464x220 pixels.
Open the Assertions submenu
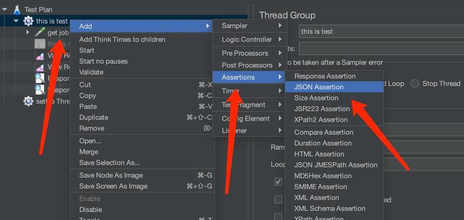point(249,77)
